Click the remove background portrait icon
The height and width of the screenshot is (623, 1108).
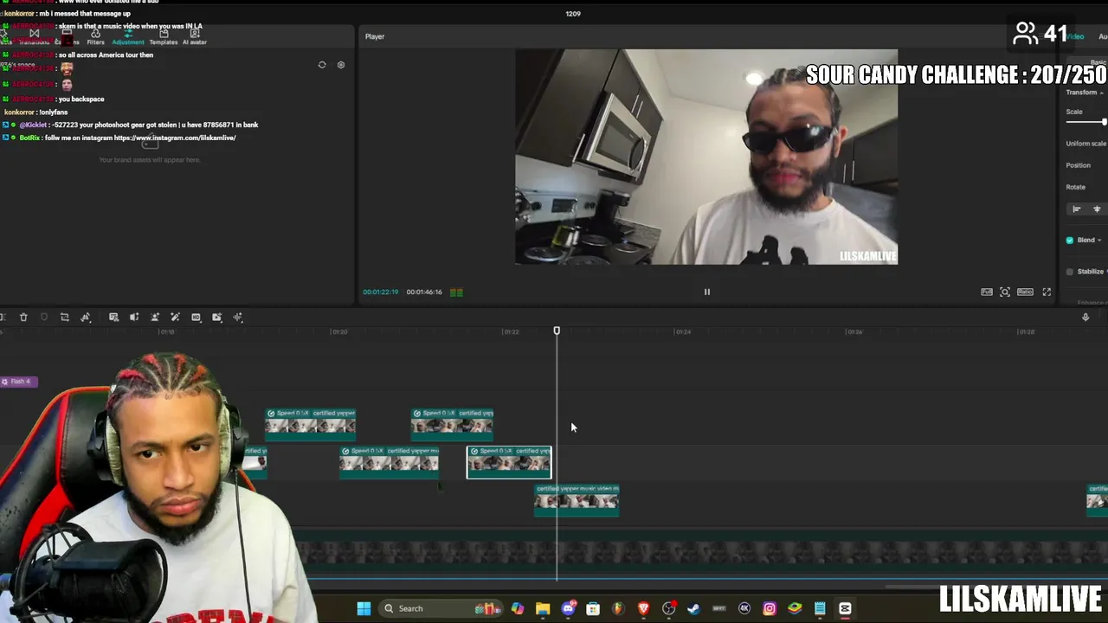(x=155, y=318)
